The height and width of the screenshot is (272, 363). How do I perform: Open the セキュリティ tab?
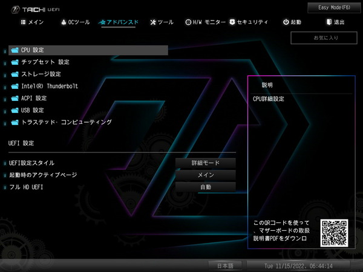click(249, 22)
